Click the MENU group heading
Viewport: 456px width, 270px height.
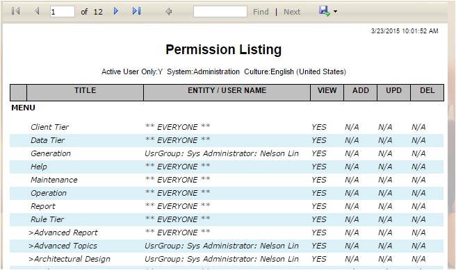[x=23, y=108]
